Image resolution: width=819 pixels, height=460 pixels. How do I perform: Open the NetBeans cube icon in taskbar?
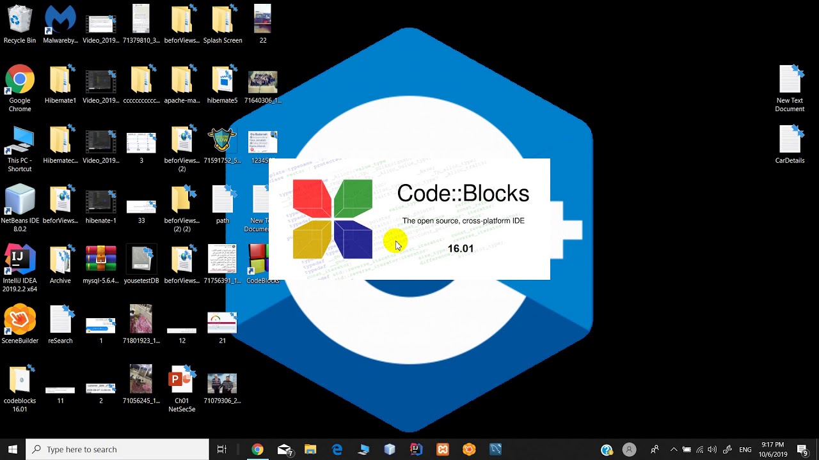(390, 449)
